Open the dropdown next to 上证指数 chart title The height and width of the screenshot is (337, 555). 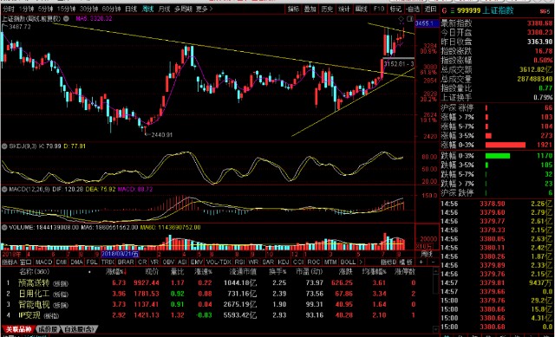coord(66,19)
